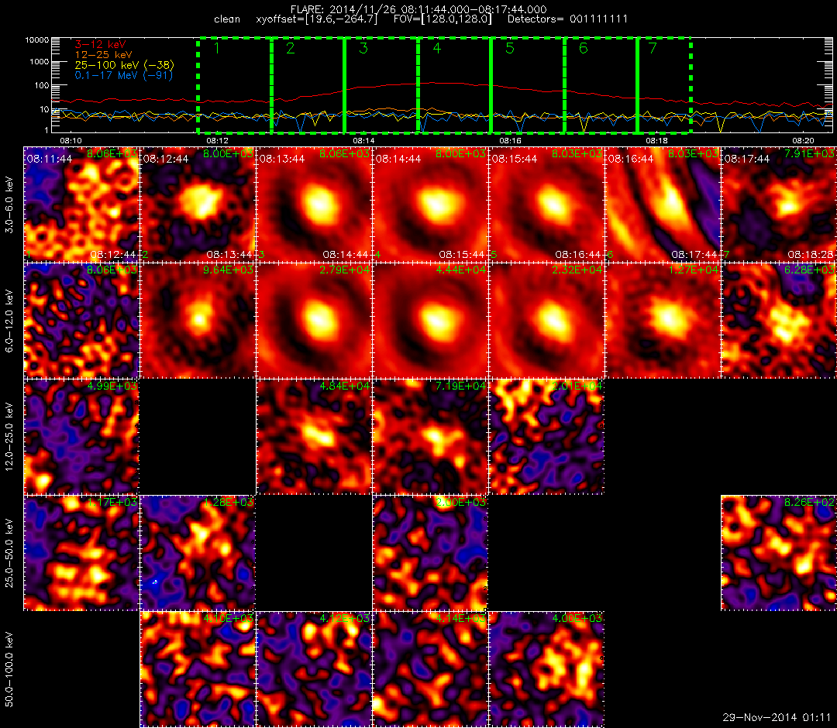
Task: Select 12-25 keV image with peak 7.19E+04
Action: click(430, 437)
